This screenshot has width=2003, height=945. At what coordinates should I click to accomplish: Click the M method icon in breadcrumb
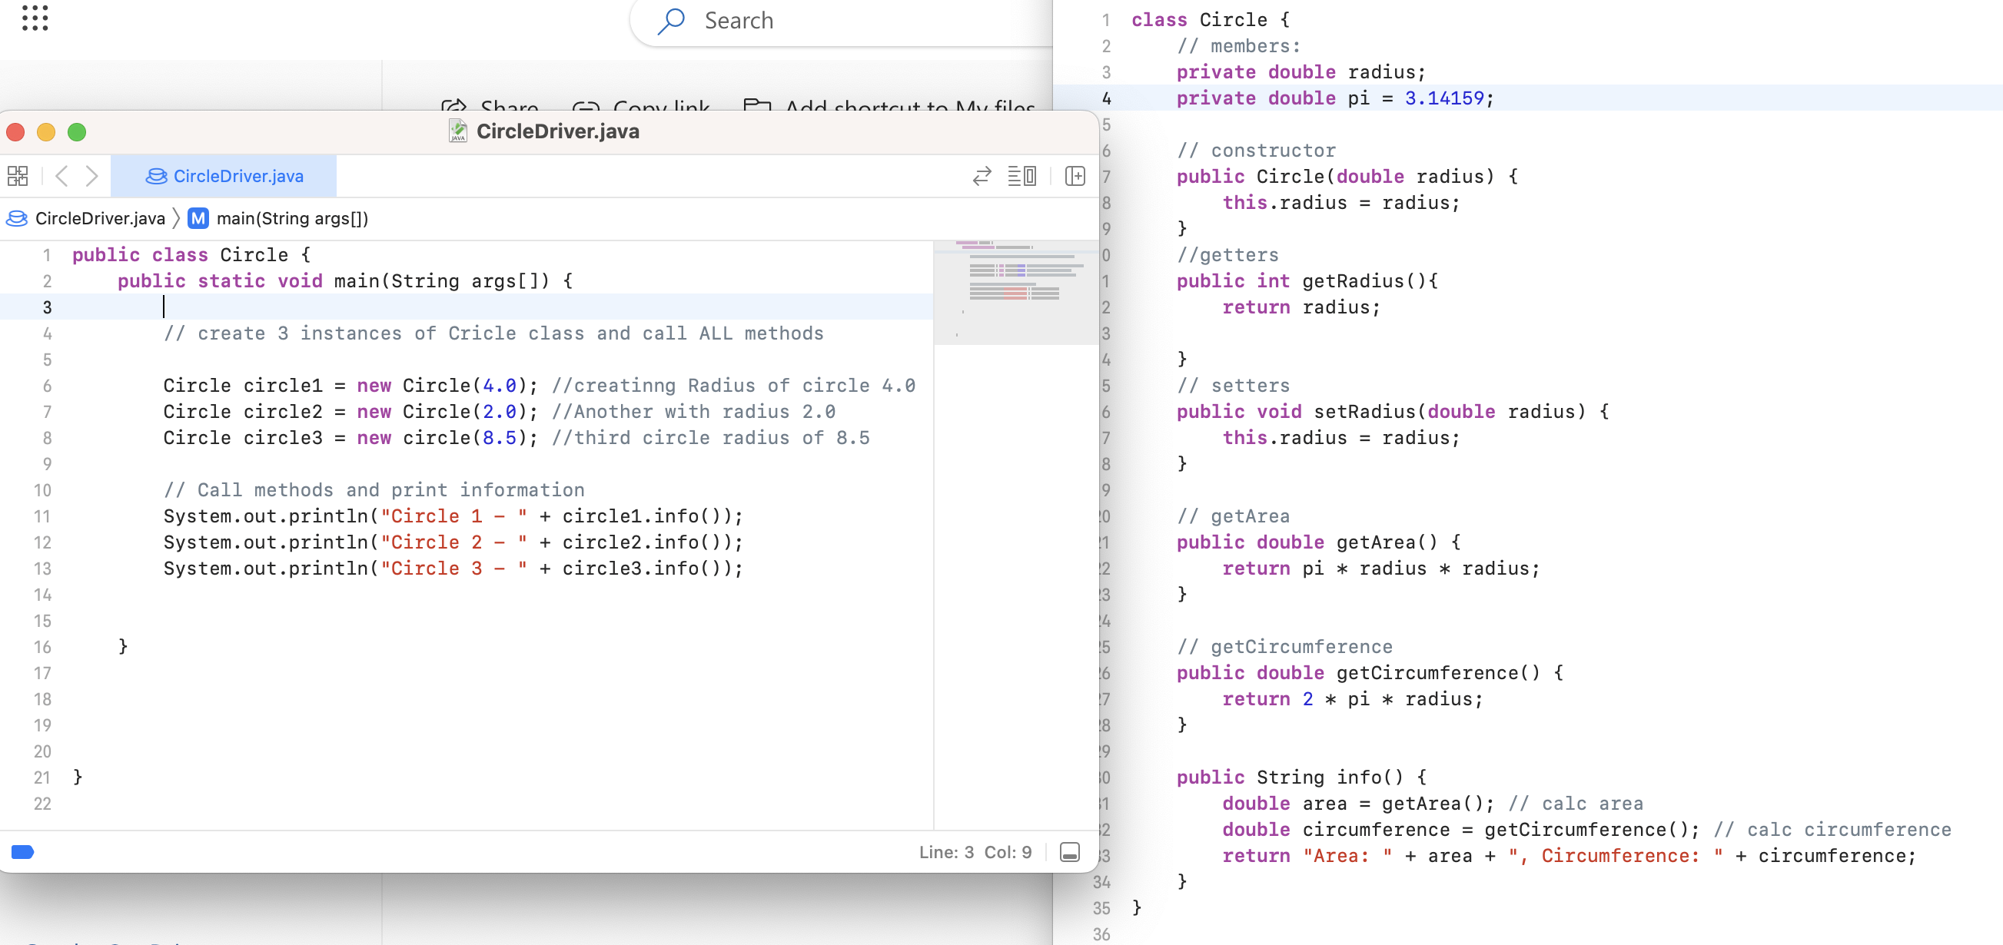198,219
